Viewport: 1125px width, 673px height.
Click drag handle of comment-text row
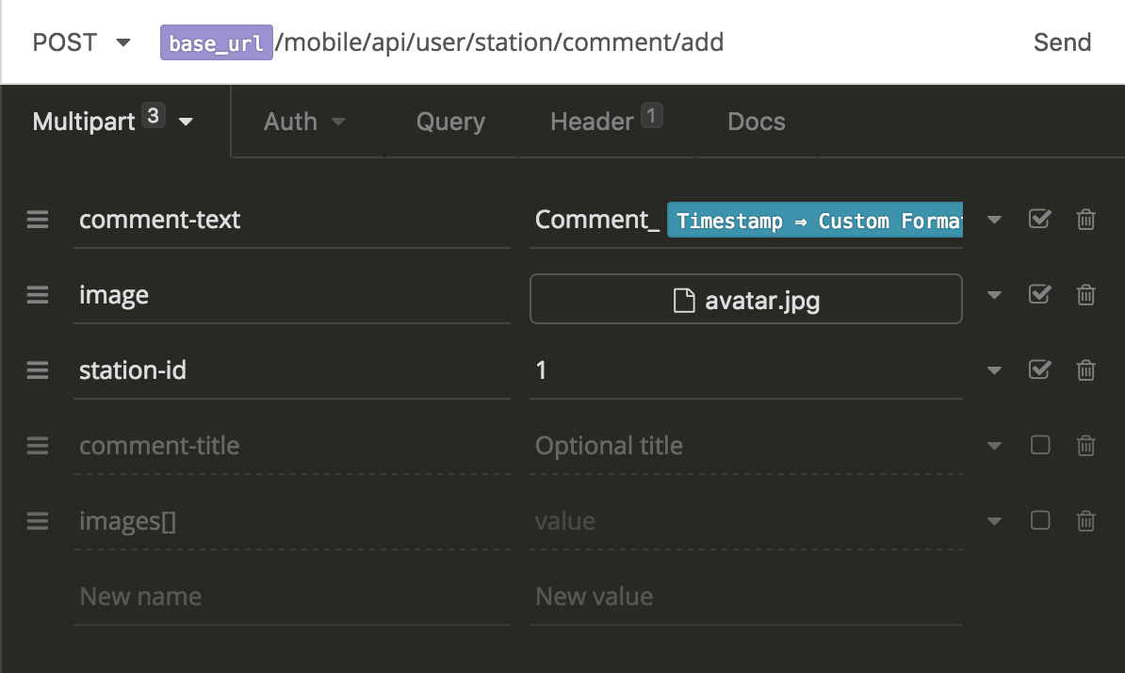point(38,220)
